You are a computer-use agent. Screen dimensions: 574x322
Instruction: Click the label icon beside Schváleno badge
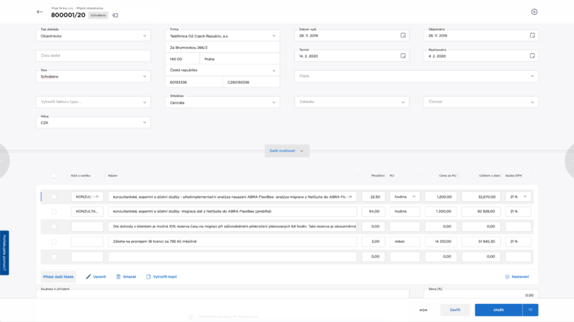pyautogui.click(x=115, y=15)
